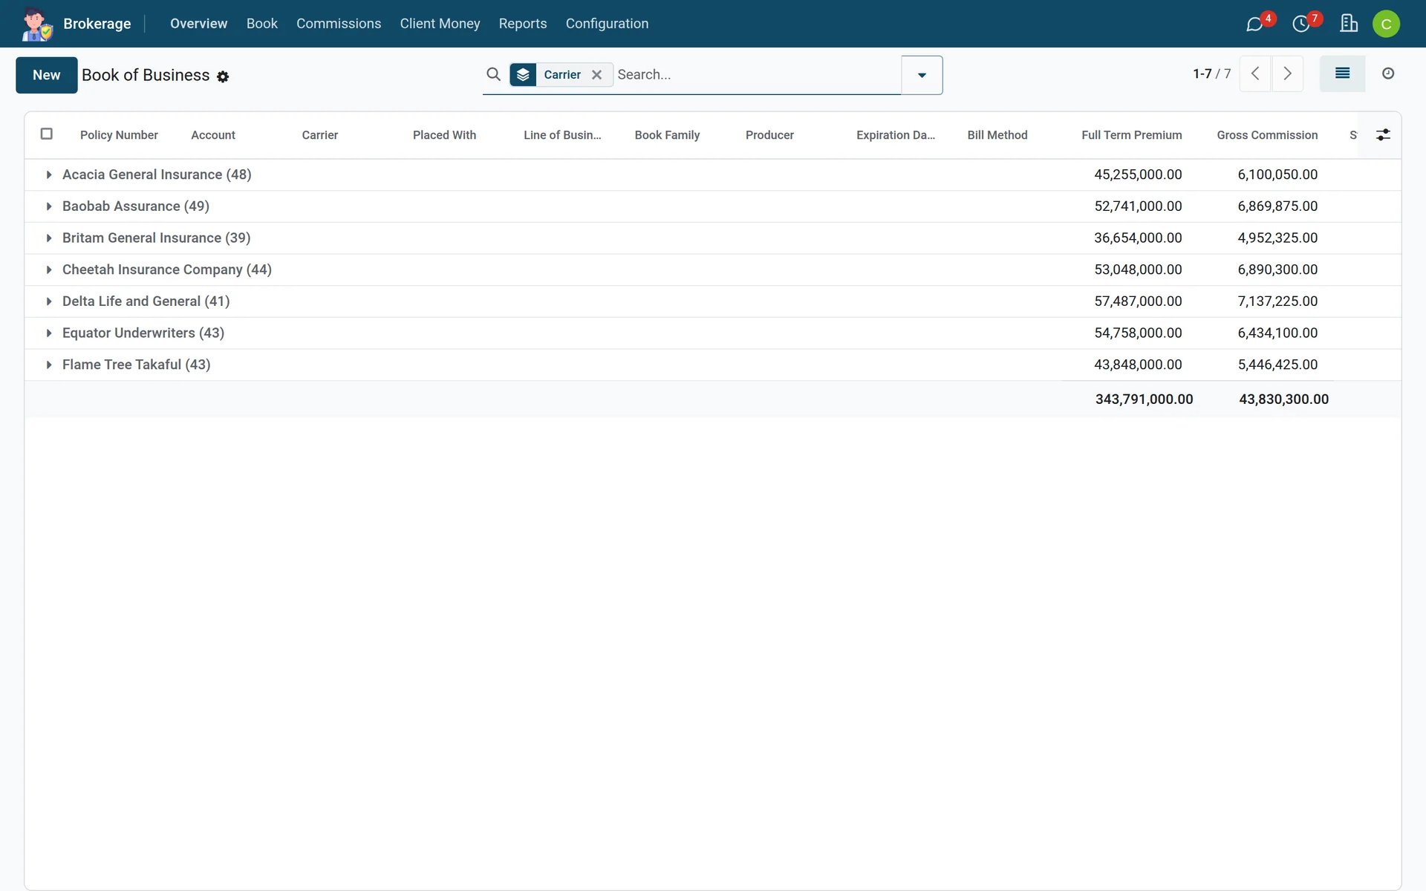This screenshot has height=891, width=1426.
Task: Remove the Carrier grouping facet
Action: pyautogui.click(x=596, y=74)
